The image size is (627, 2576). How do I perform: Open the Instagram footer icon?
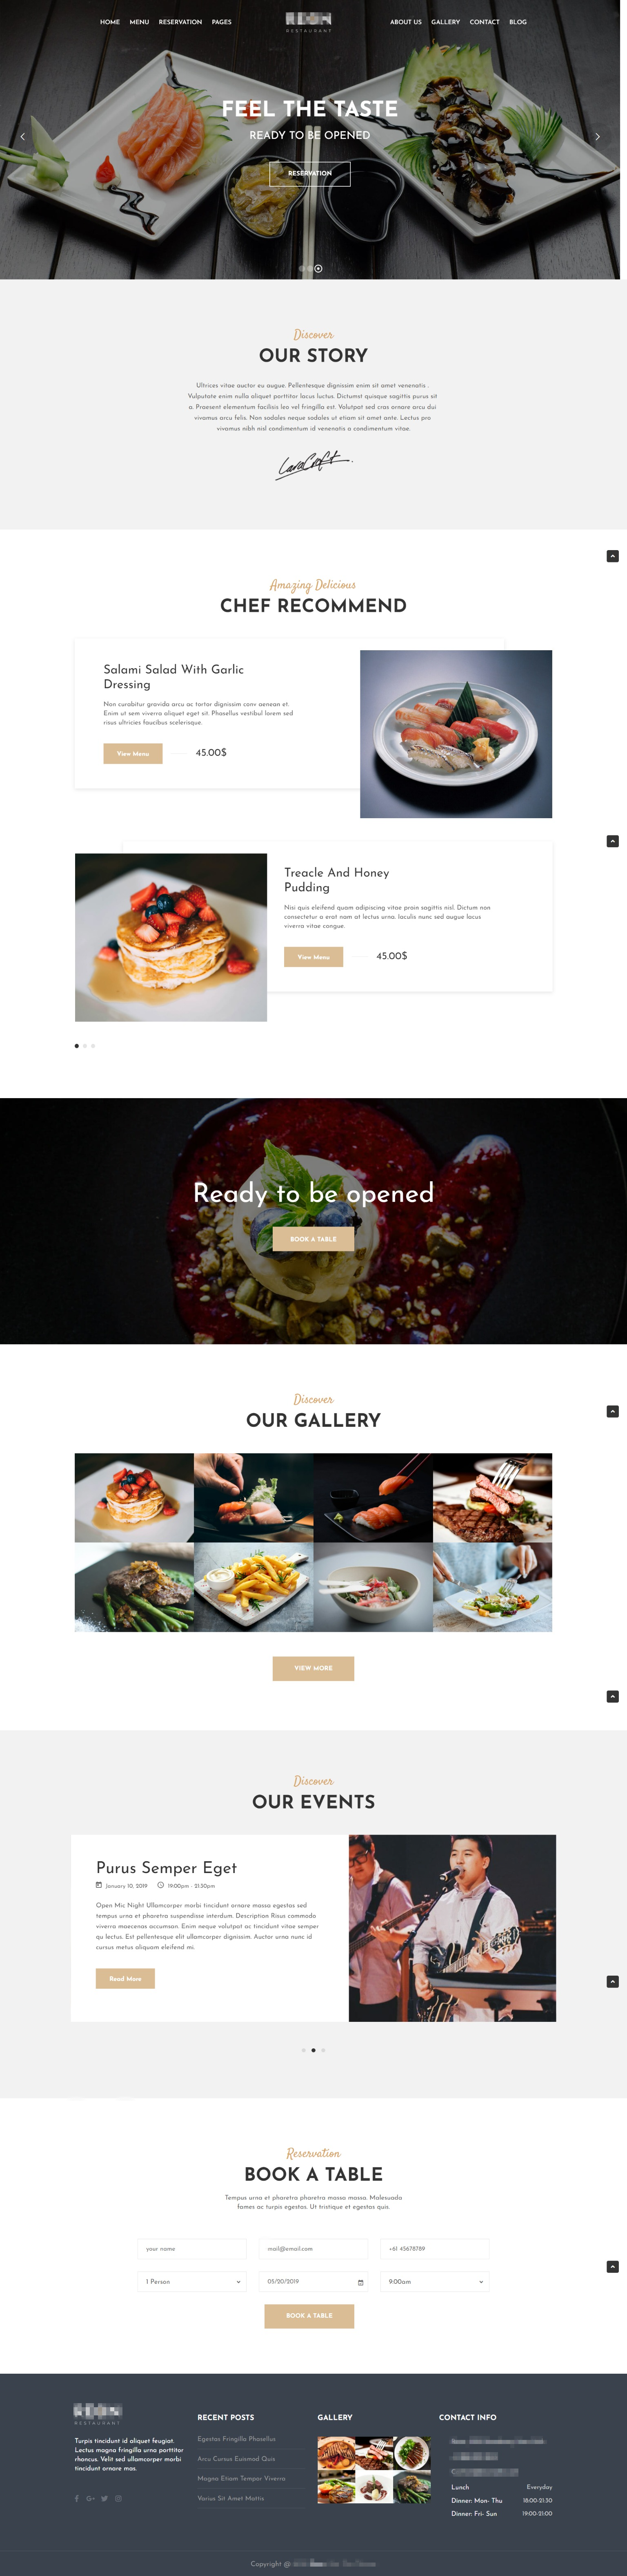(x=118, y=2498)
